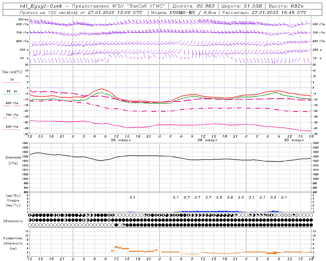Click the 0.3 precipitation value
This screenshot has height=261, width=326.
(241, 197)
